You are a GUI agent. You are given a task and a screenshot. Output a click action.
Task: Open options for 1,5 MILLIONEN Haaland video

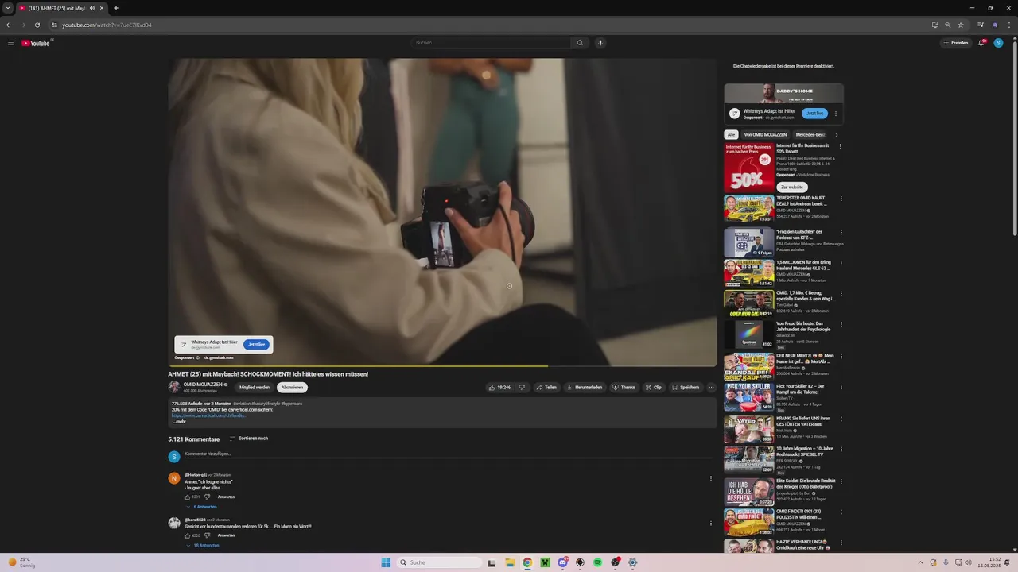tap(841, 263)
